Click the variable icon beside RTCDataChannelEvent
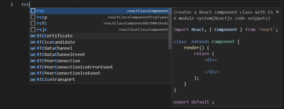This screenshot has width=284, height=109. 33,55
